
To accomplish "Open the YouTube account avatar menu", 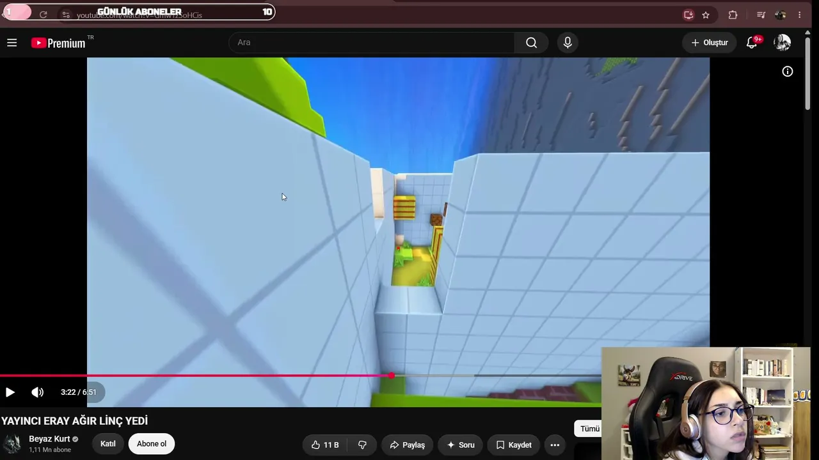I will point(782,43).
